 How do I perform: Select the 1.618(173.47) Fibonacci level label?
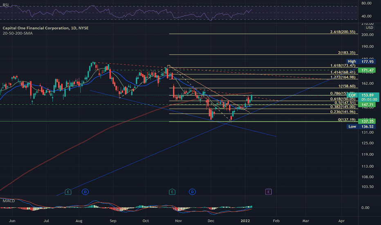[x=343, y=66]
